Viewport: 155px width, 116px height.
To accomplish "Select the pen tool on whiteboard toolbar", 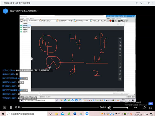I will coord(120,45).
